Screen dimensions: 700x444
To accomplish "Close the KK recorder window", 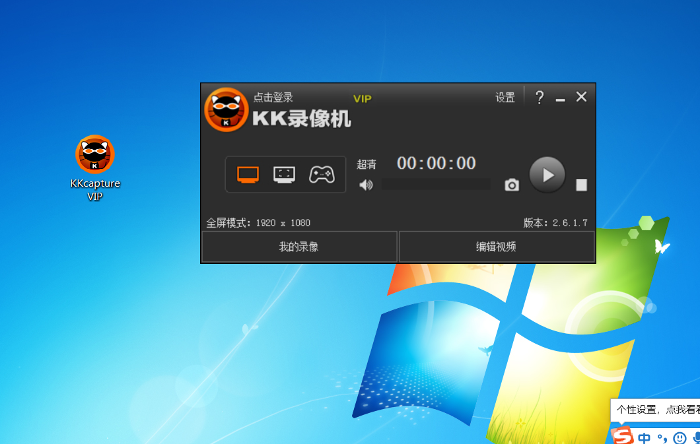I will point(581,97).
